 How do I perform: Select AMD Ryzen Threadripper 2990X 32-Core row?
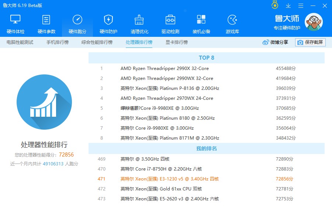pyautogui.click(x=207, y=69)
